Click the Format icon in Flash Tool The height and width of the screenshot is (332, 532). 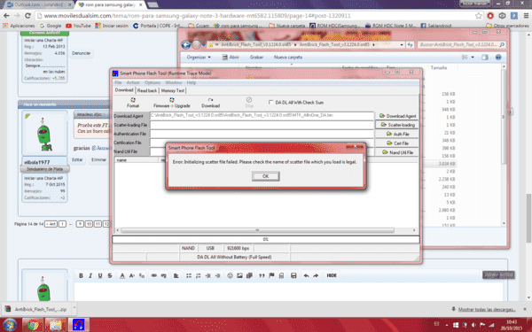133,103
